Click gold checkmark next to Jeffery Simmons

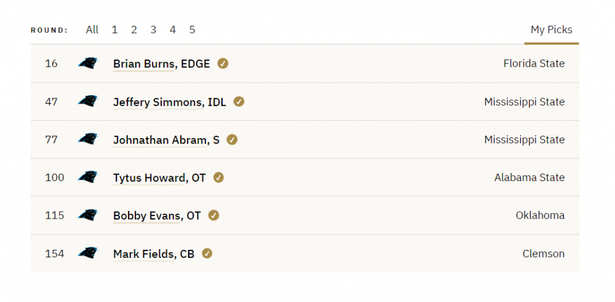tap(239, 102)
